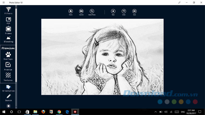Open the Filters tool in sidebar
Image resolution: width=205 pixels, height=115 pixels.
8,11
